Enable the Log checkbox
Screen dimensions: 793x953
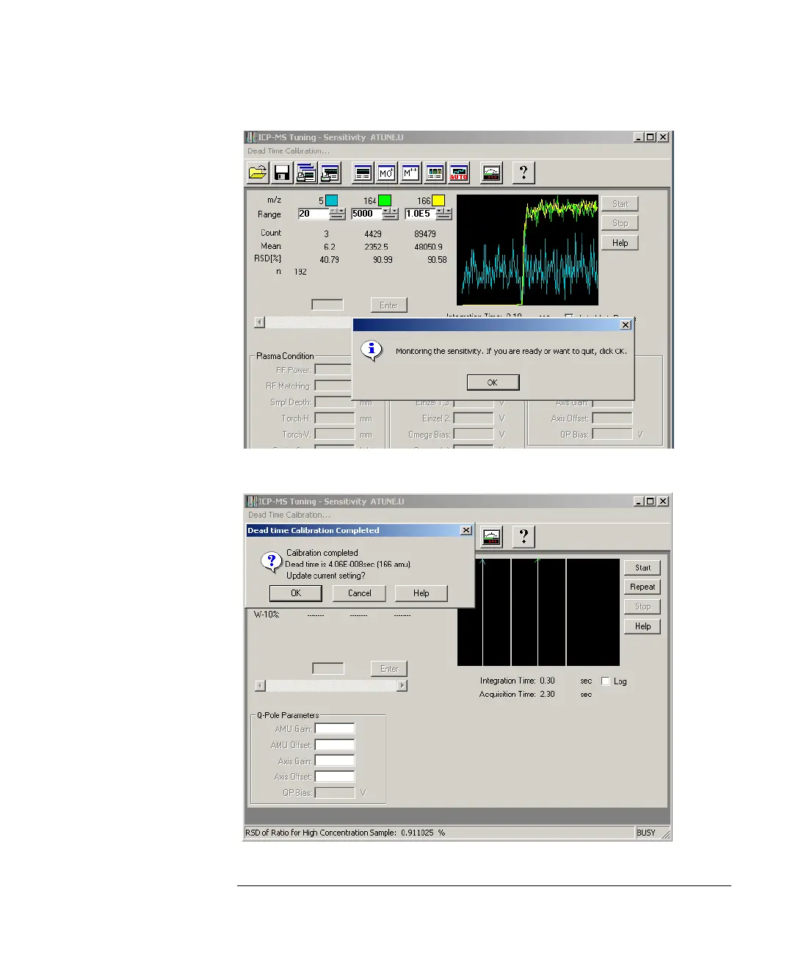[x=606, y=681]
